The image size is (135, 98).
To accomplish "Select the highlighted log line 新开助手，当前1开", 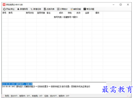I will [17, 84].
